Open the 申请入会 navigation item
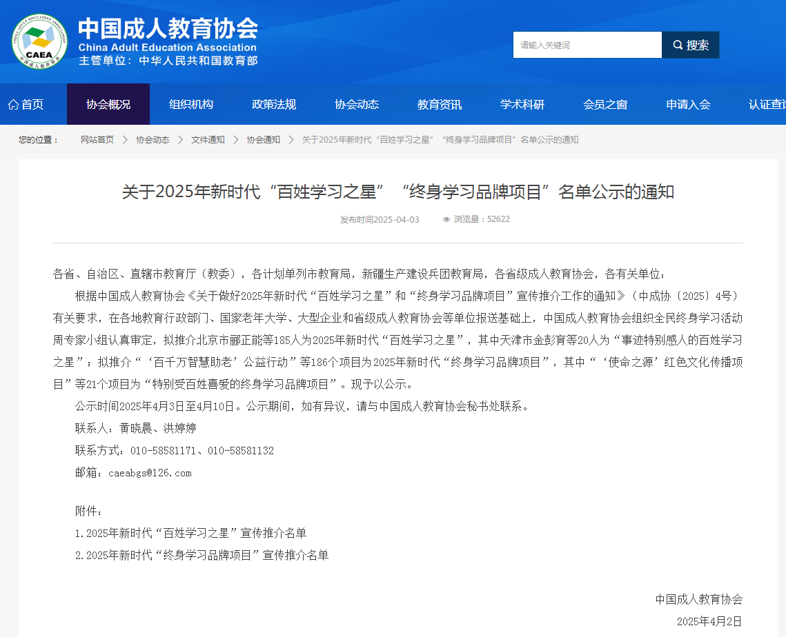The height and width of the screenshot is (637, 786). 688,104
